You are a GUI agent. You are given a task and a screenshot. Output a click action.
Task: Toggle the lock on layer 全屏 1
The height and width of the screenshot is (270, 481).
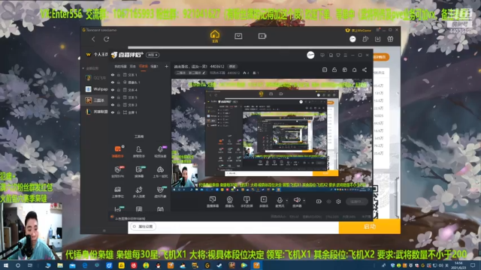click(x=119, y=112)
